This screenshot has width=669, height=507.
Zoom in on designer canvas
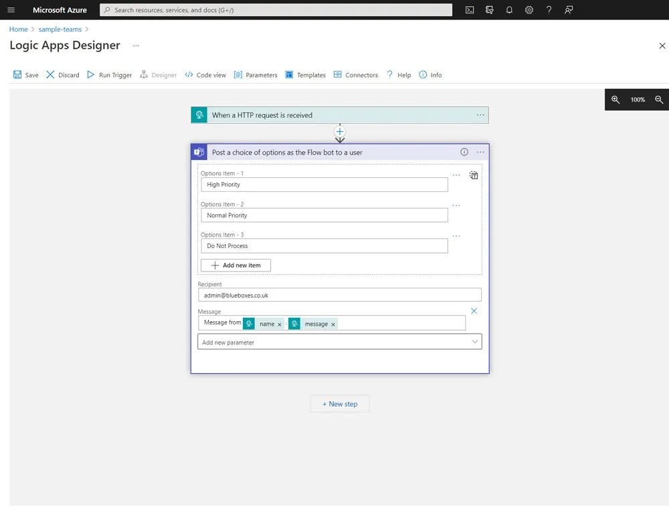click(x=615, y=100)
